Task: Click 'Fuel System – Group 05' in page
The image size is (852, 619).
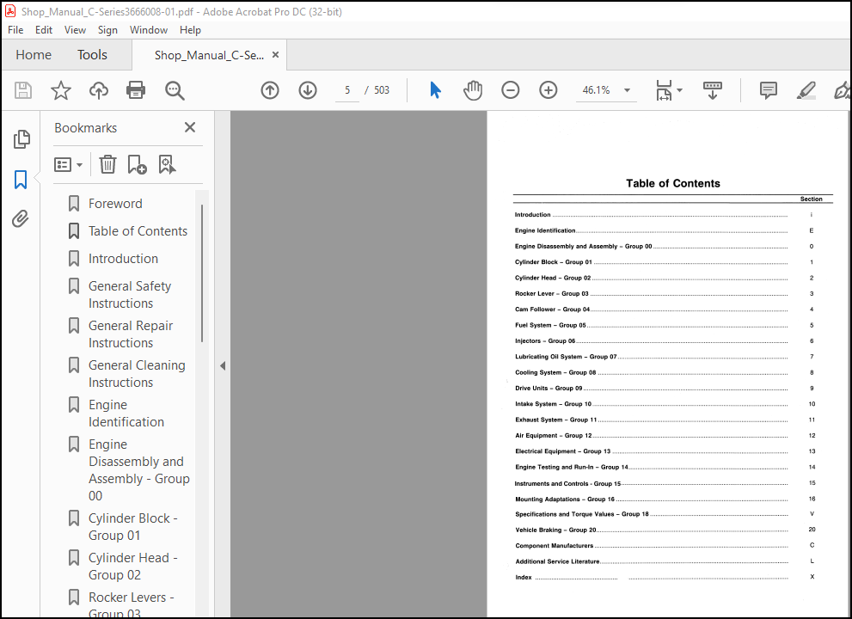Action: (x=550, y=325)
